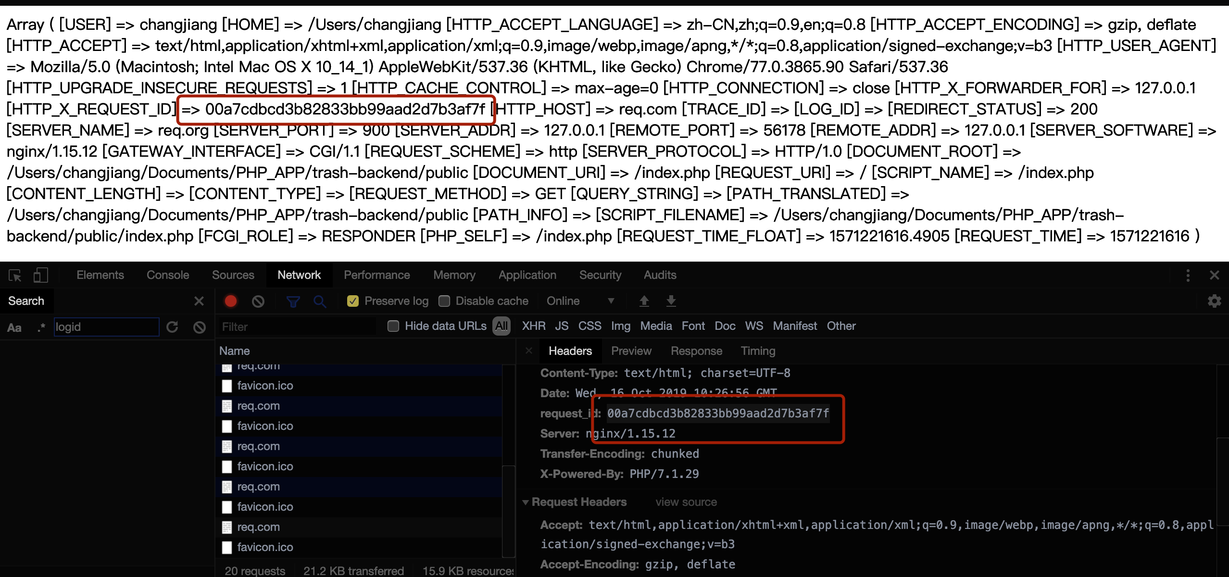The height and width of the screenshot is (577, 1229).
Task: Clear the network requests log
Action: point(258,301)
